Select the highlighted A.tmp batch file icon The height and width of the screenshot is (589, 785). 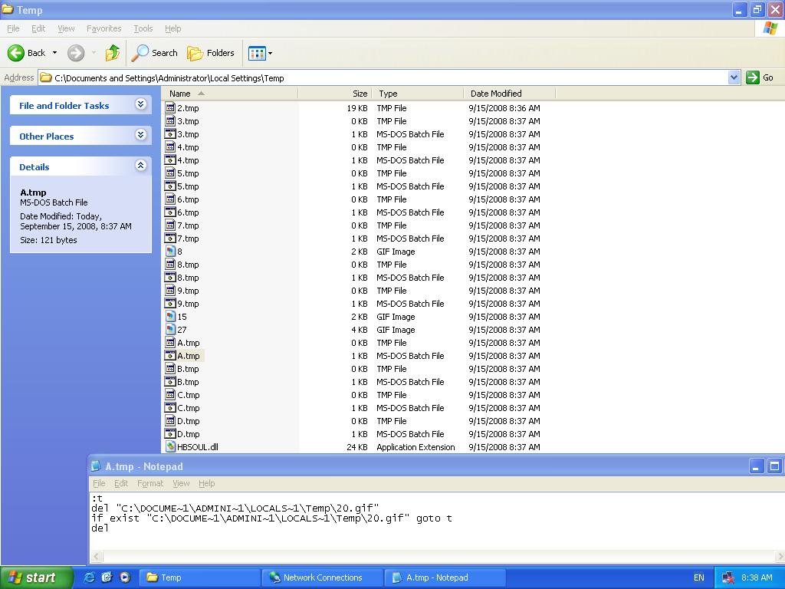pyautogui.click(x=170, y=355)
